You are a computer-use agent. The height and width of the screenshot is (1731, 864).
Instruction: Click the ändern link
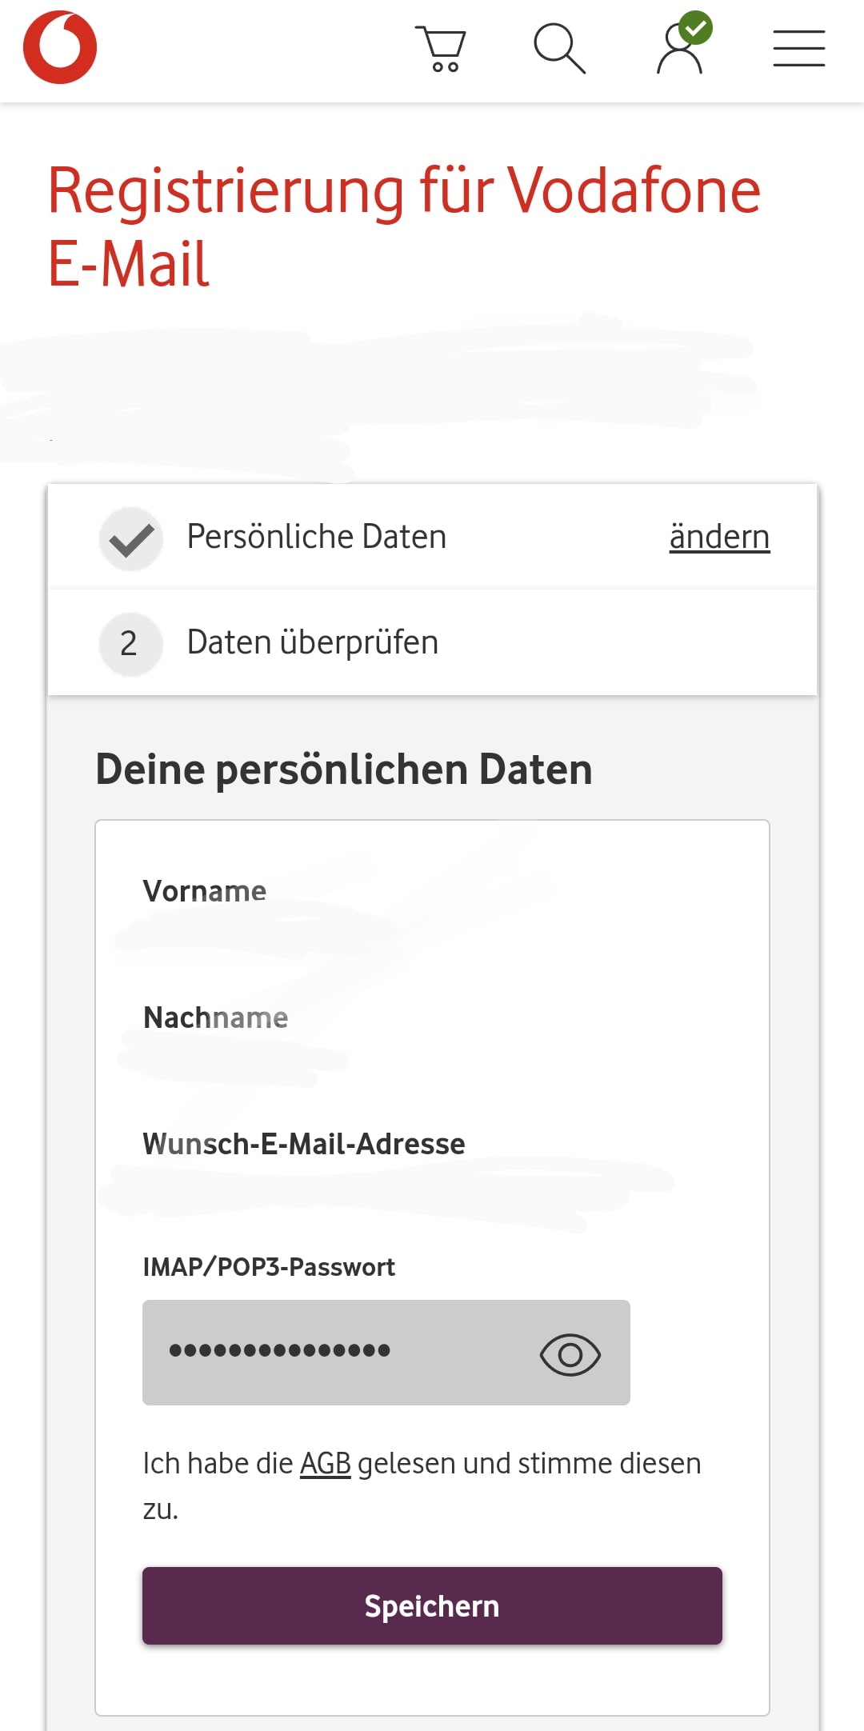(x=719, y=537)
